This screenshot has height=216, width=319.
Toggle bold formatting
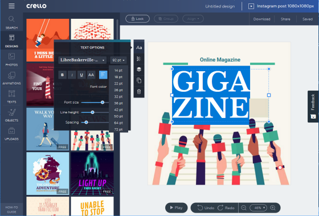point(62,75)
